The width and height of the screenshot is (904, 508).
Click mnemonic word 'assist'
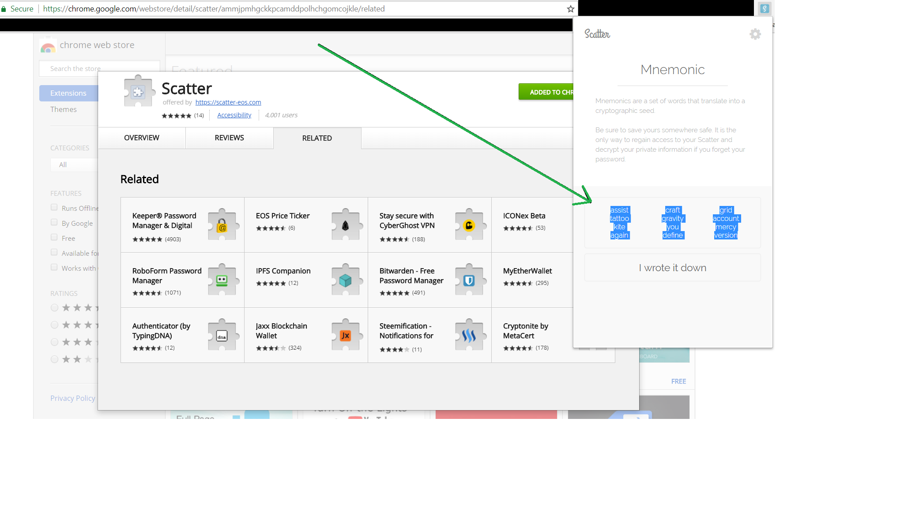619,210
